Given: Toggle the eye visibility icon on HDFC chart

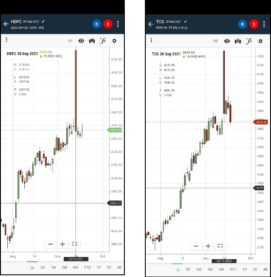Looking at the screenshot, I should pyautogui.click(x=81, y=41).
